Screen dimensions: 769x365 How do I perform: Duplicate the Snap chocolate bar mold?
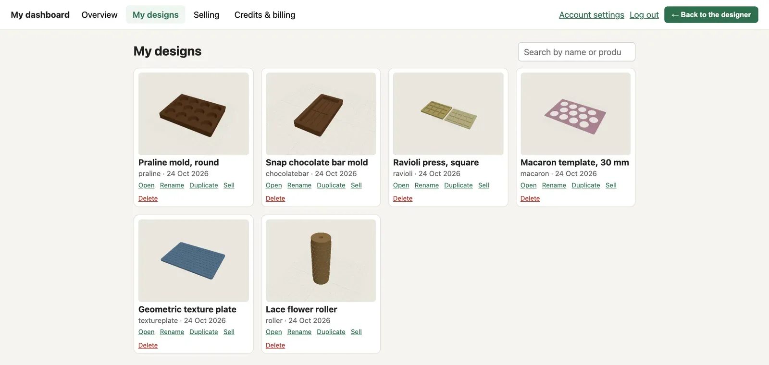(331, 185)
